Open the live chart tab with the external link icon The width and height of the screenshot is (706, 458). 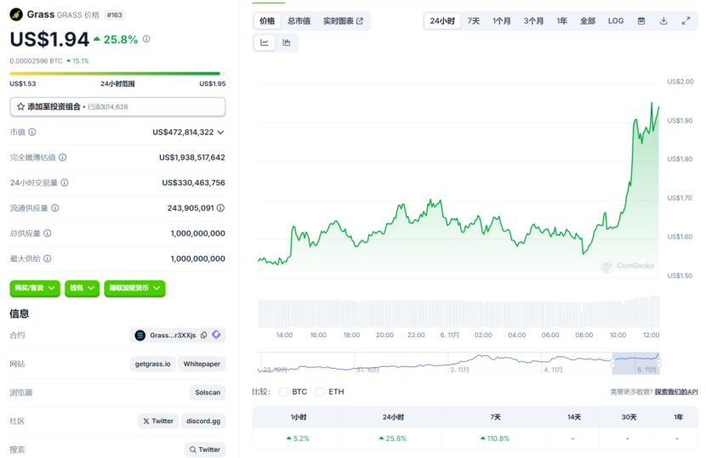[x=343, y=20]
